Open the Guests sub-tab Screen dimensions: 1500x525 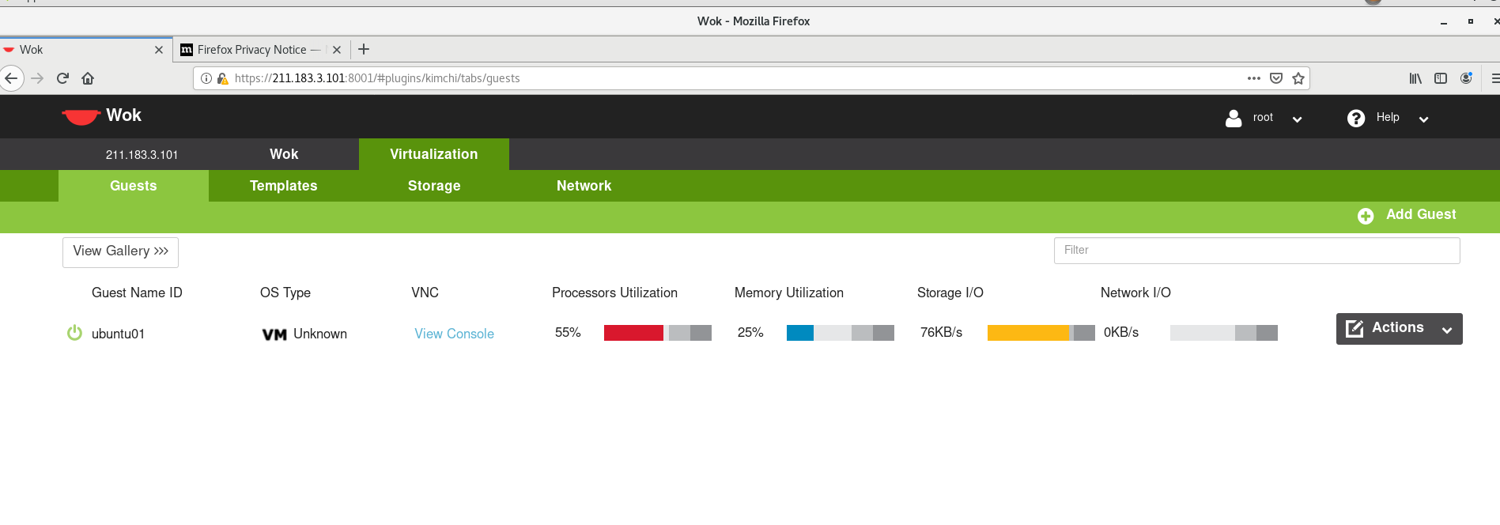point(134,186)
